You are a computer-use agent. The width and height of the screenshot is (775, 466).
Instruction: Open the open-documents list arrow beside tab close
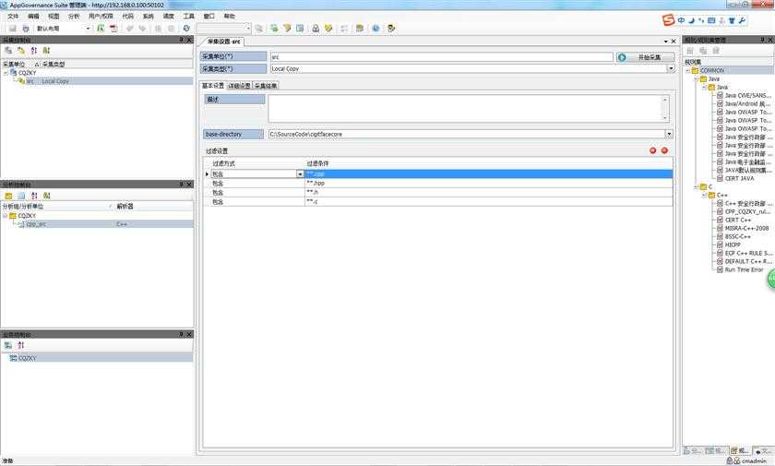click(x=666, y=42)
